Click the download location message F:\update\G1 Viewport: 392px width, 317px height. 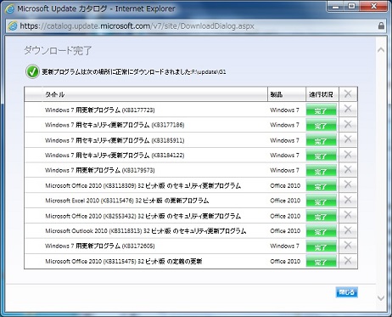tap(134, 71)
